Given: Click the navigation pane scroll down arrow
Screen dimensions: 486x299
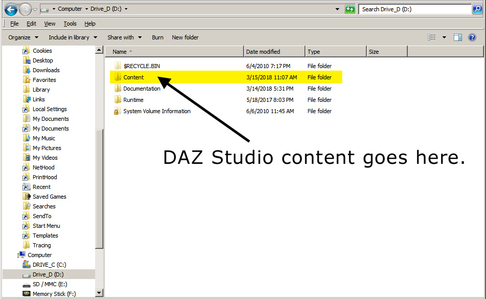Looking at the screenshot, I should (x=99, y=292).
